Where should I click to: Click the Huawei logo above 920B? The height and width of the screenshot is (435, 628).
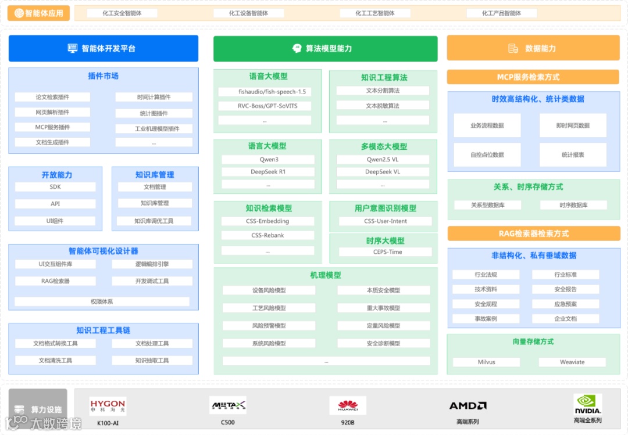[348, 405]
